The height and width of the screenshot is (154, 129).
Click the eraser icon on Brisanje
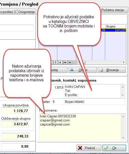[x=101, y=70]
